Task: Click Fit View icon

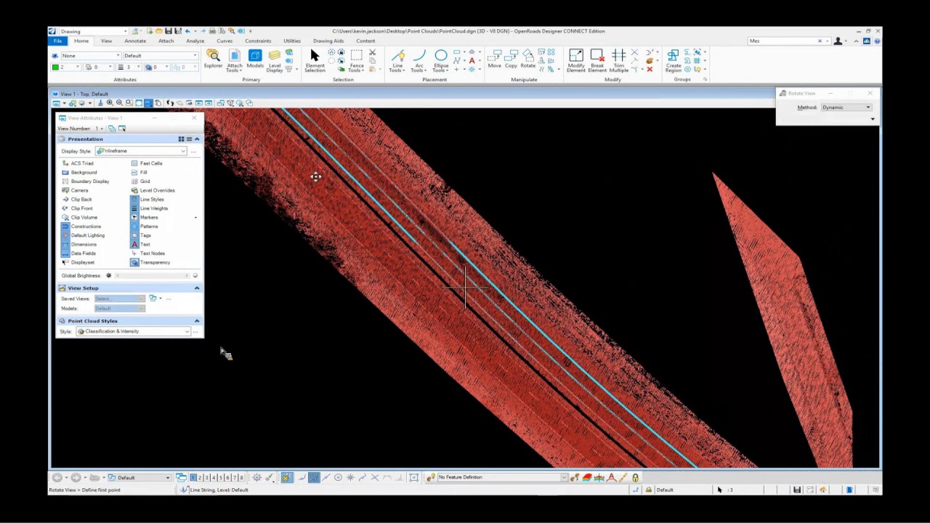Action: (x=139, y=103)
